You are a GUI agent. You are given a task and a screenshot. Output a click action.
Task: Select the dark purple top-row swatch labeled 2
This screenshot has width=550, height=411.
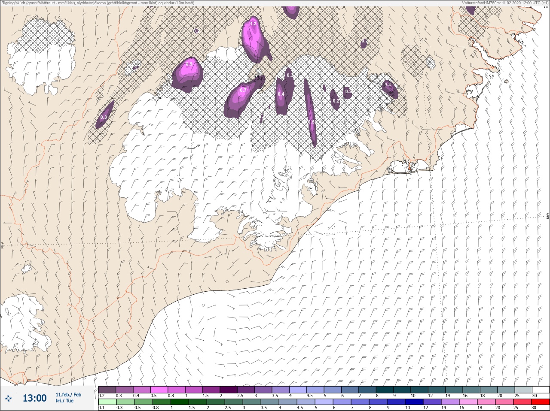pos(229,390)
